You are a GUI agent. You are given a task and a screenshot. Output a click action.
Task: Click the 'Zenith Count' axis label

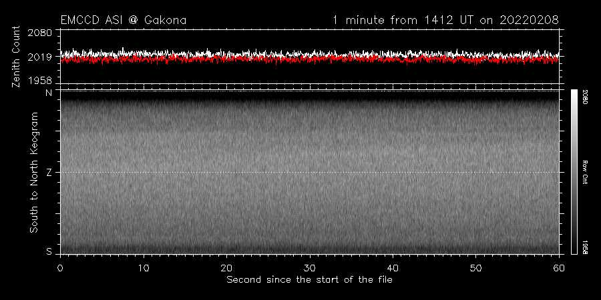pos(16,57)
